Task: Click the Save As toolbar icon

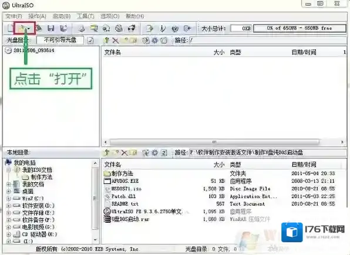Action: point(63,28)
